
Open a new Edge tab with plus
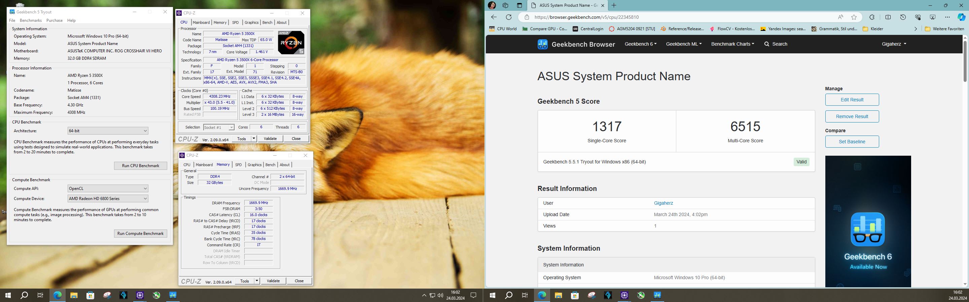point(614,5)
